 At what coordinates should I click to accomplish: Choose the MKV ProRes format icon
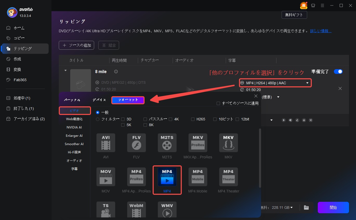coord(198,143)
